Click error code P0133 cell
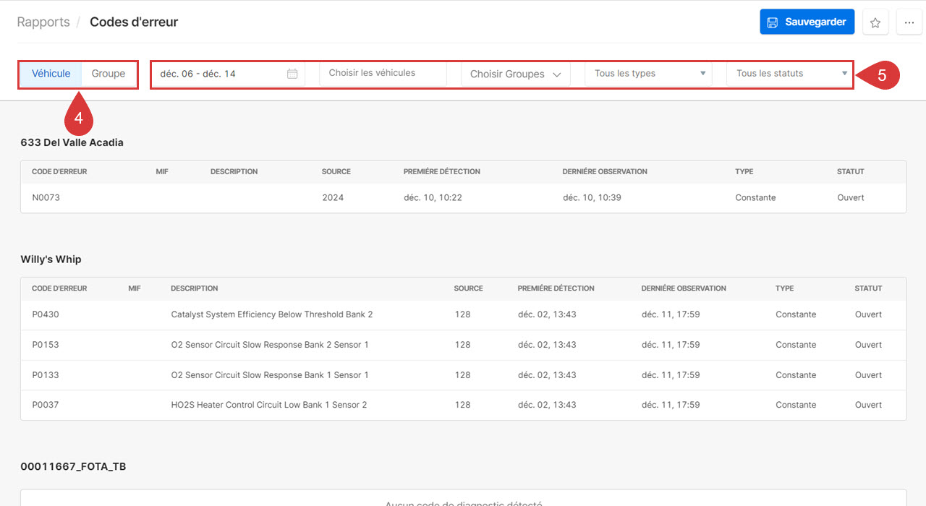926x506 pixels. [46, 375]
